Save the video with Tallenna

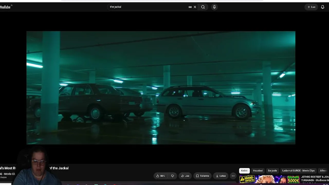[203, 176]
